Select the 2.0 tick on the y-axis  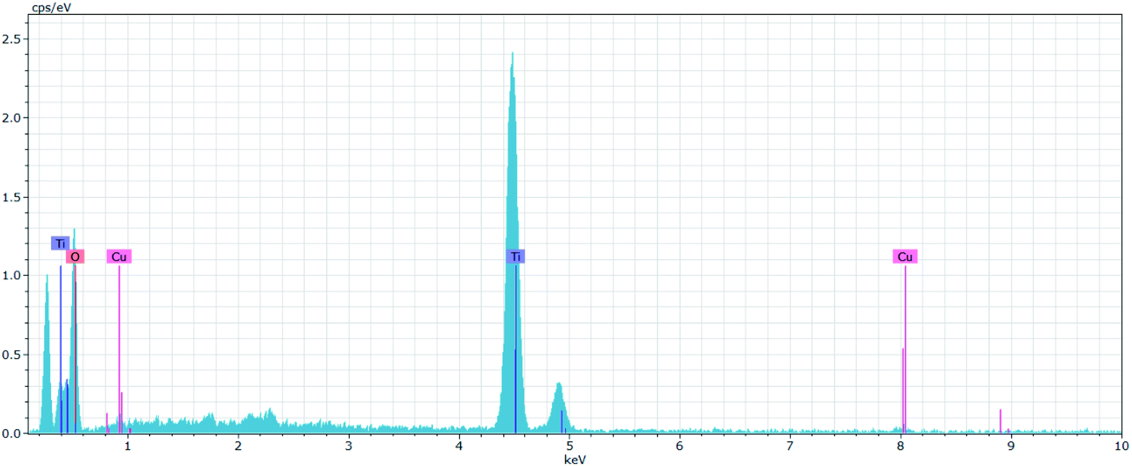tap(11, 118)
